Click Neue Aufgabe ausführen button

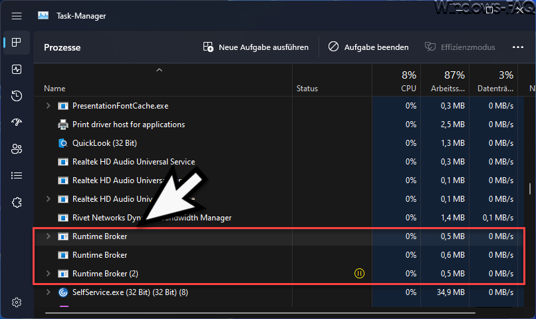click(x=255, y=47)
